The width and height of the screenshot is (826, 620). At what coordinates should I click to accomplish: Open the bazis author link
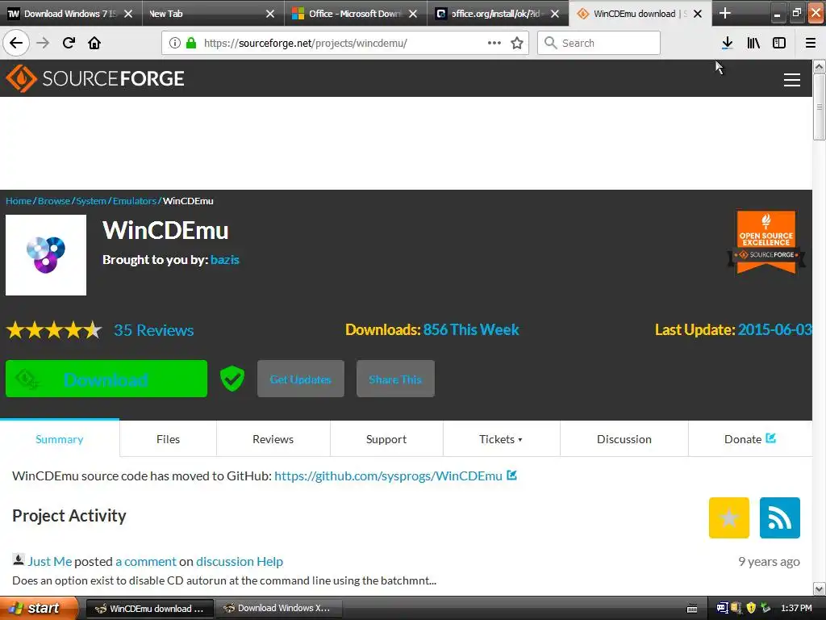pyautogui.click(x=225, y=259)
